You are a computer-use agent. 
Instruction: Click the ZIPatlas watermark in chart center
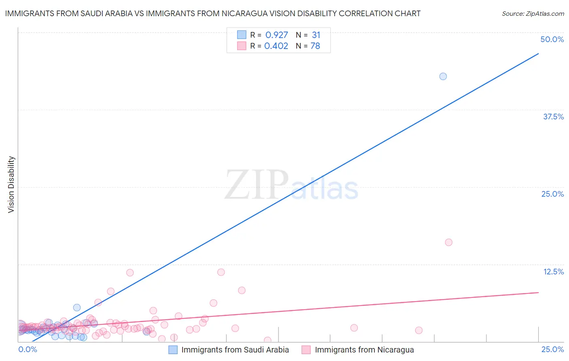click(x=291, y=185)
